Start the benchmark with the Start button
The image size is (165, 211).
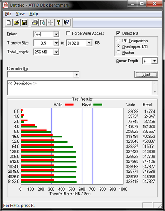[146, 74]
